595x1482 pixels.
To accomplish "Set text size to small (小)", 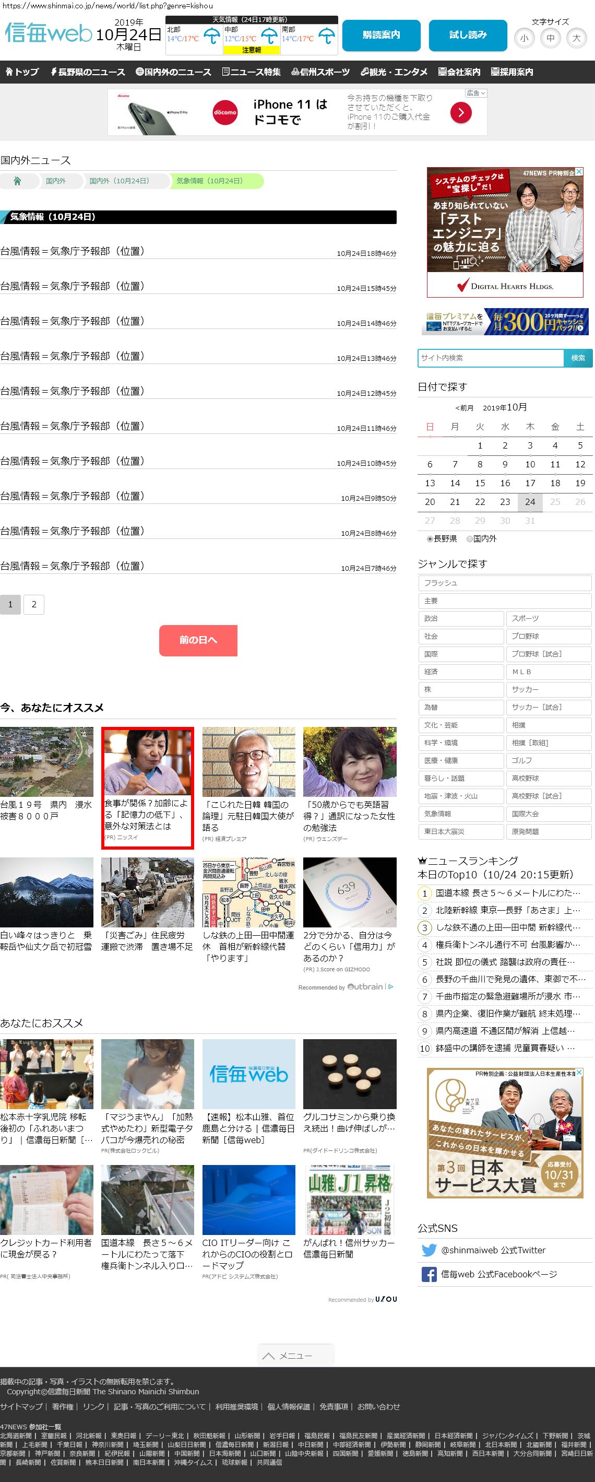I will click(x=523, y=39).
